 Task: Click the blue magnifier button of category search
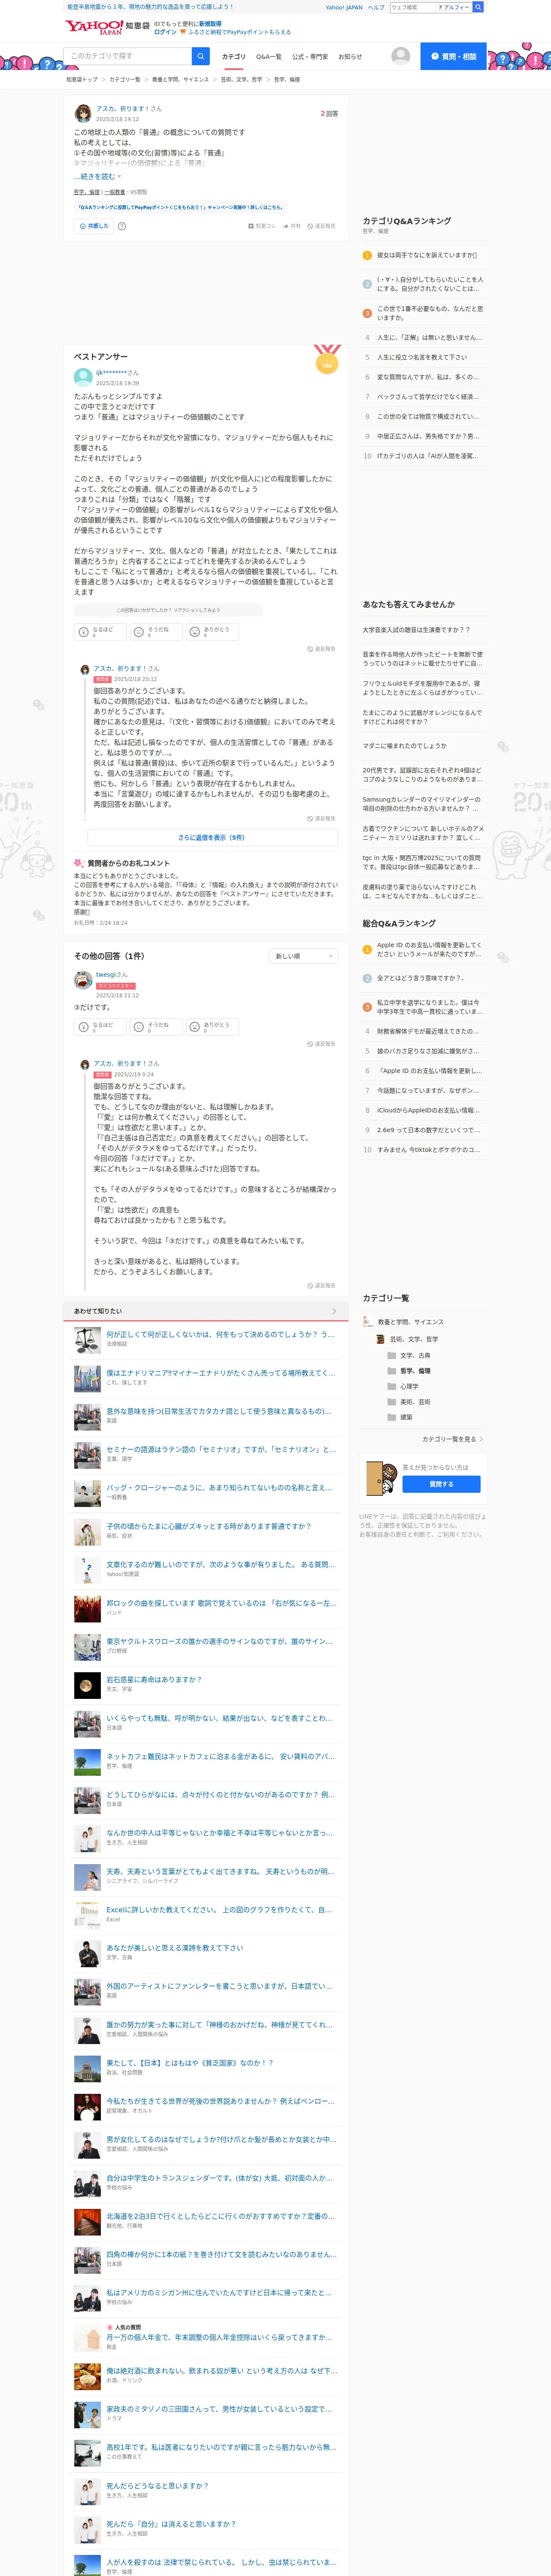201,56
